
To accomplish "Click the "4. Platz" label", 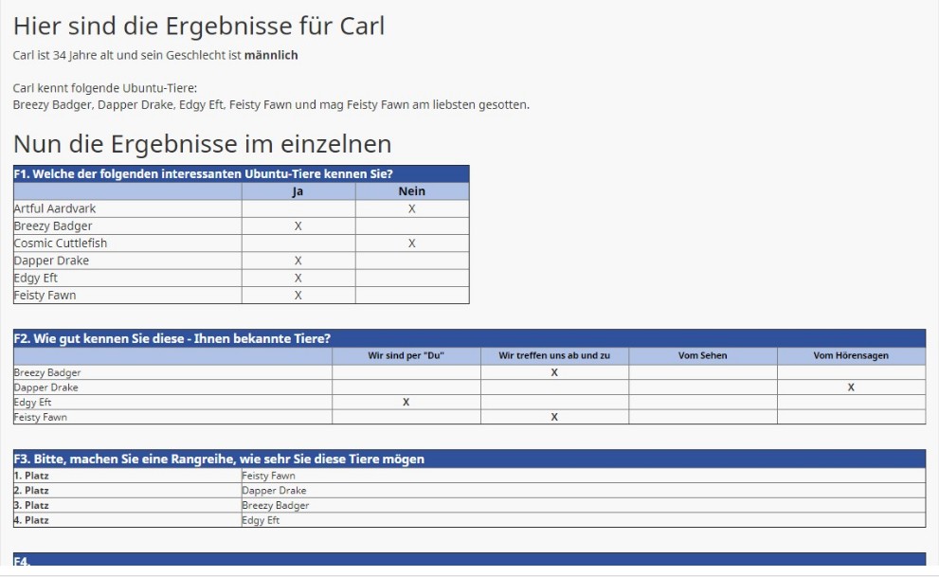I will (31, 521).
